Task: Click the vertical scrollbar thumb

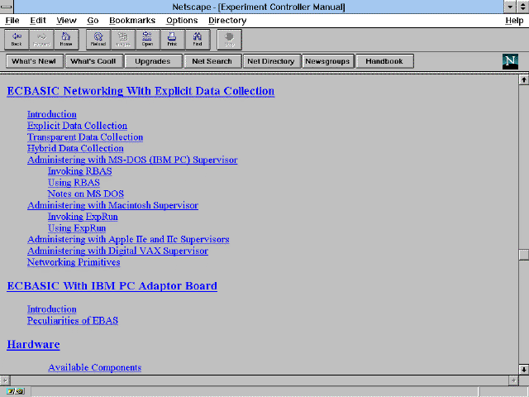Action: (x=523, y=255)
